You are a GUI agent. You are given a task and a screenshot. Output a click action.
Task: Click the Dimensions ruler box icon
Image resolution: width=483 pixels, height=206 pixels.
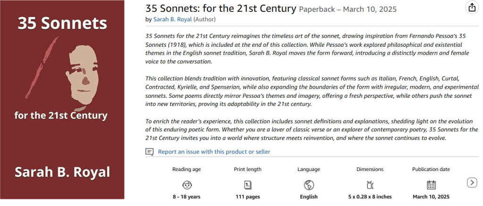(x=370, y=184)
